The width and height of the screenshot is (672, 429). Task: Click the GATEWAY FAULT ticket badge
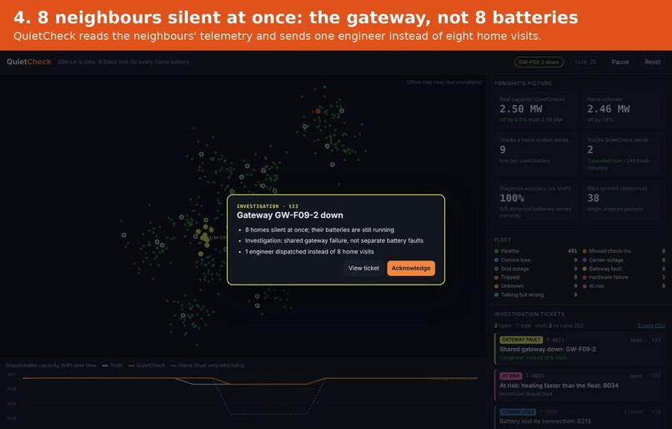coord(521,340)
